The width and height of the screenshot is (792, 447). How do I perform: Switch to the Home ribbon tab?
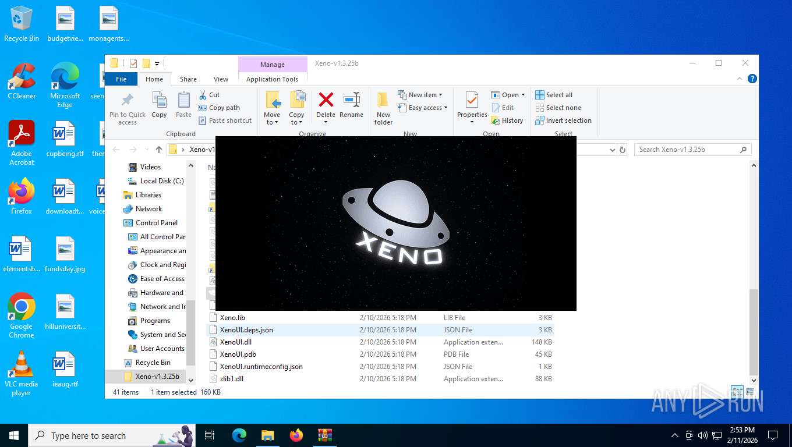coord(154,79)
